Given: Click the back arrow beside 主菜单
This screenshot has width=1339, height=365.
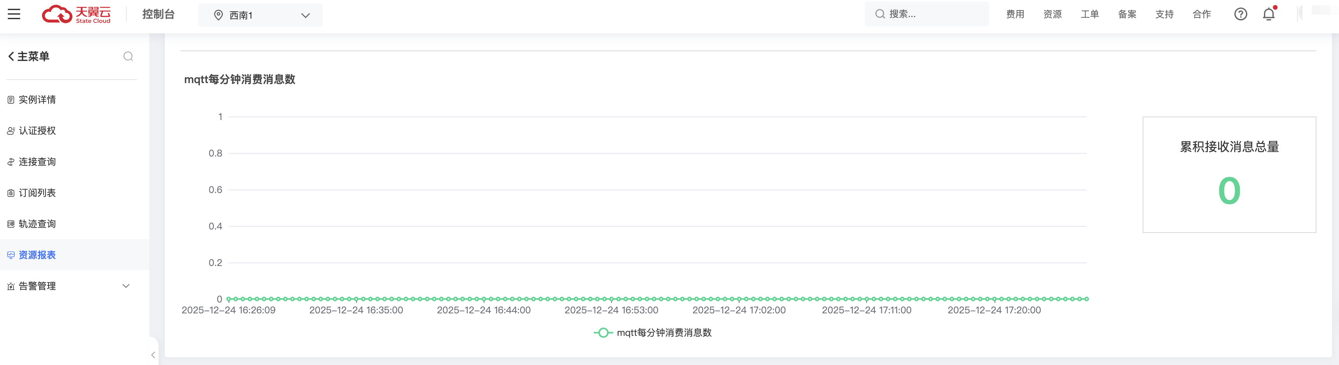Looking at the screenshot, I should coord(11,56).
